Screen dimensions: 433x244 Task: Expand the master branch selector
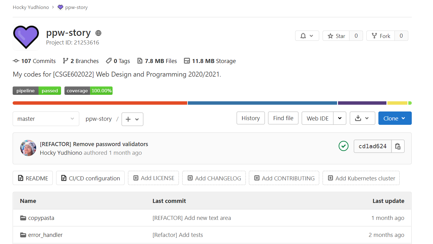[x=46, y=119]
